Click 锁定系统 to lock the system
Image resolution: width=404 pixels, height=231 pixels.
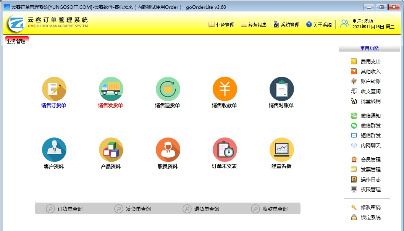point(370,216)
